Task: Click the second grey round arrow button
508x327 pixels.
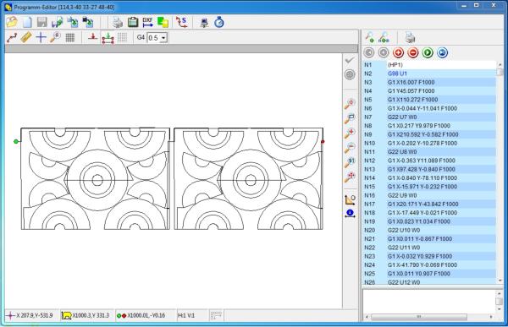Action: (x=384, y=52)
